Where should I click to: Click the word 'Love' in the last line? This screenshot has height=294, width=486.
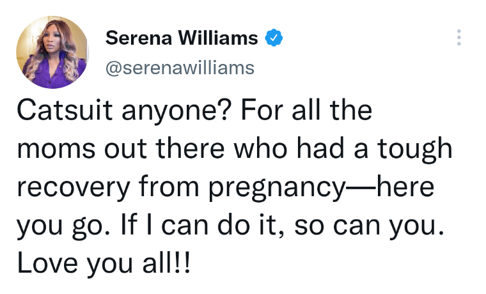(47, 263)
